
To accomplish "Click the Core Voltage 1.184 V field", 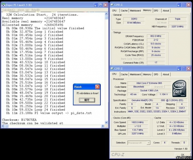I will pos(164,94).
